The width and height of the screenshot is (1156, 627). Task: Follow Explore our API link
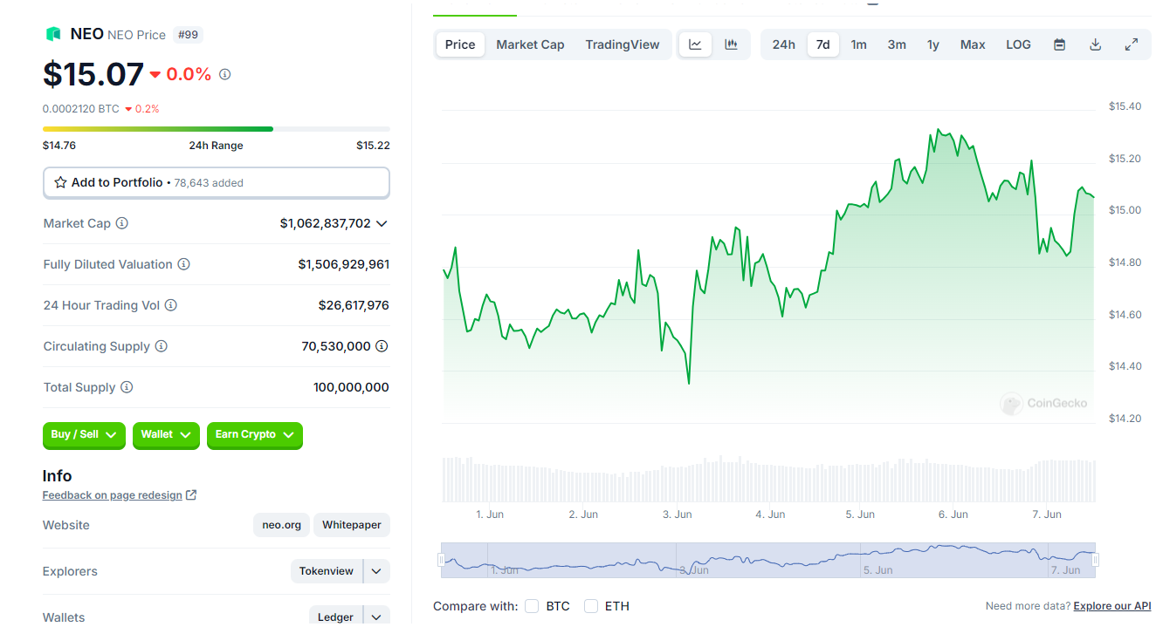coord(1112,606)
